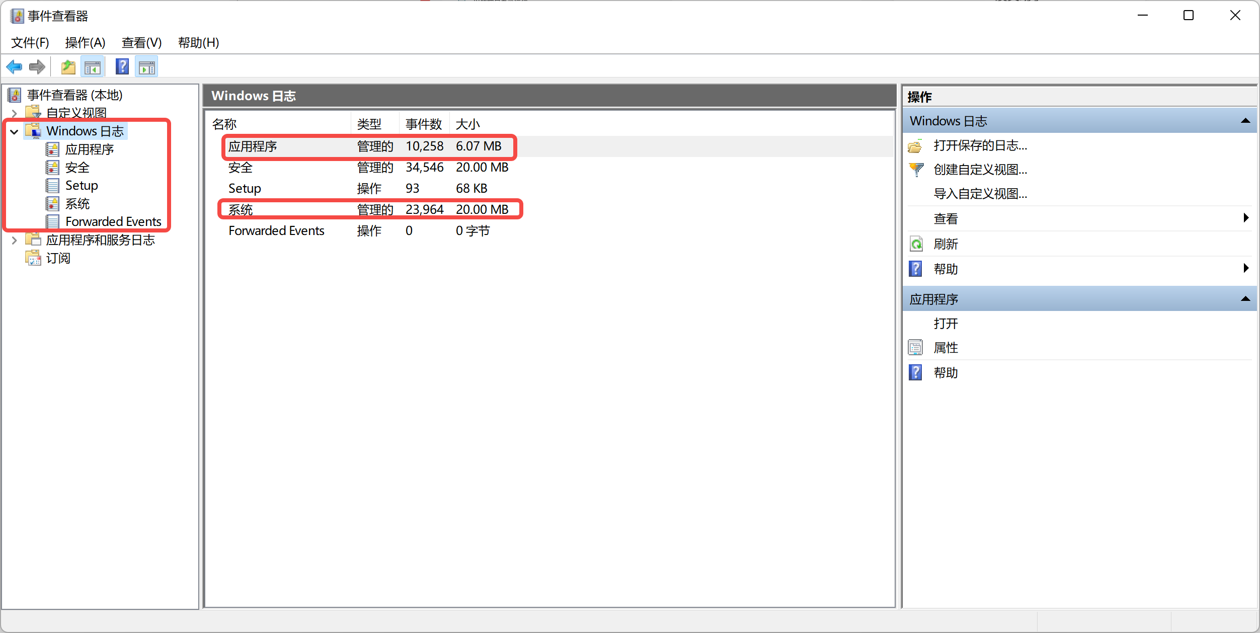Collapse the Windows 日志 tree node

(x=14, y=132)
